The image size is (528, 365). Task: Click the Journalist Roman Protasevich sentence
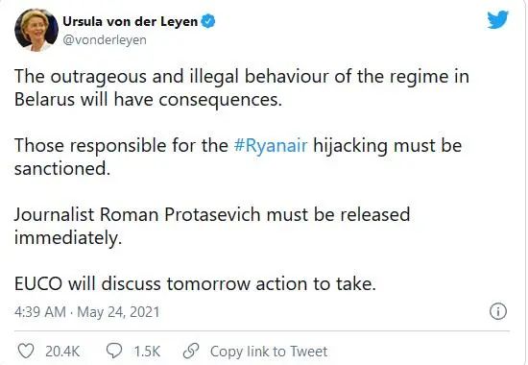pos(212,226)
